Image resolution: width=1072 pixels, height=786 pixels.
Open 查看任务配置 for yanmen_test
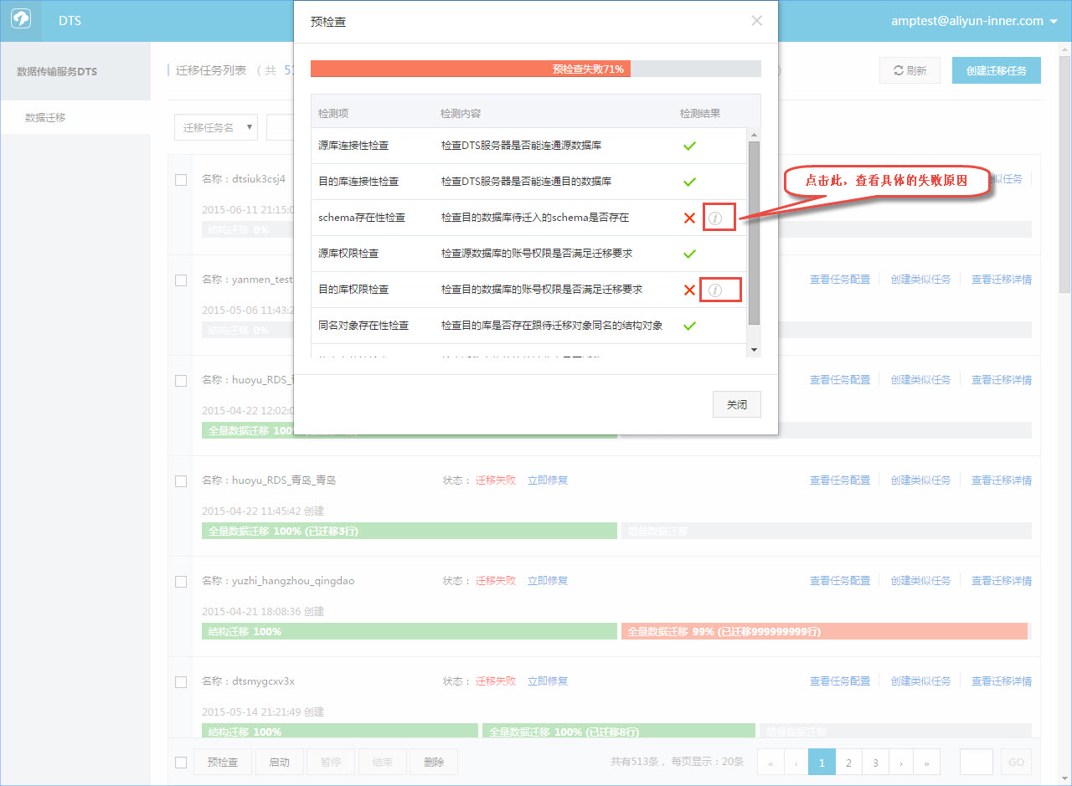click(840, 280)
